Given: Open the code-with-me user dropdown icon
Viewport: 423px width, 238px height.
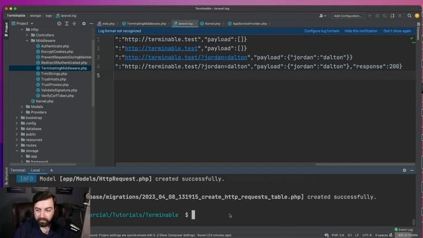Looking at the screenshot, I should 323,16.
